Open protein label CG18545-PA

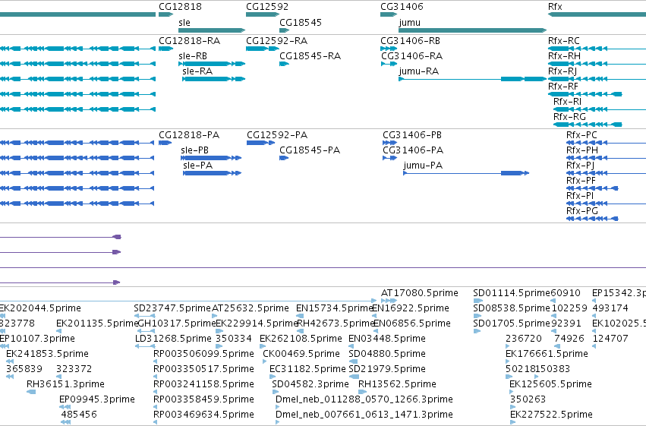[310, 150]
